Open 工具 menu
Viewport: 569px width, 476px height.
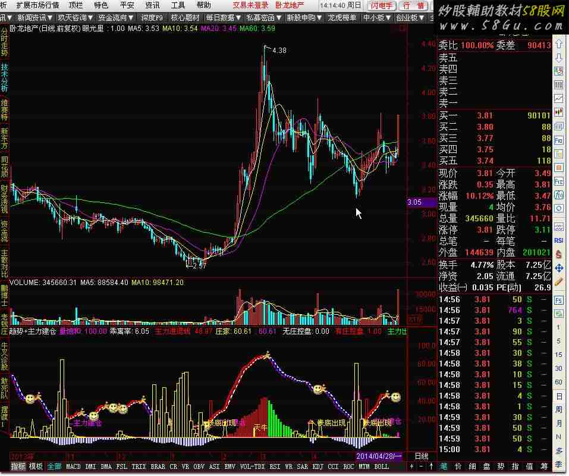coord(178,5)
